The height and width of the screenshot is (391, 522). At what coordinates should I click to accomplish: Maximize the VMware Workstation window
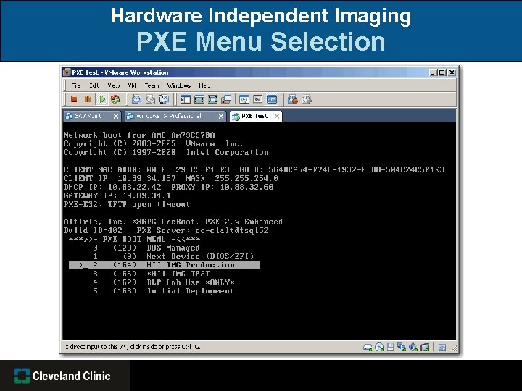pyautogui.click(x=442, y=72)
